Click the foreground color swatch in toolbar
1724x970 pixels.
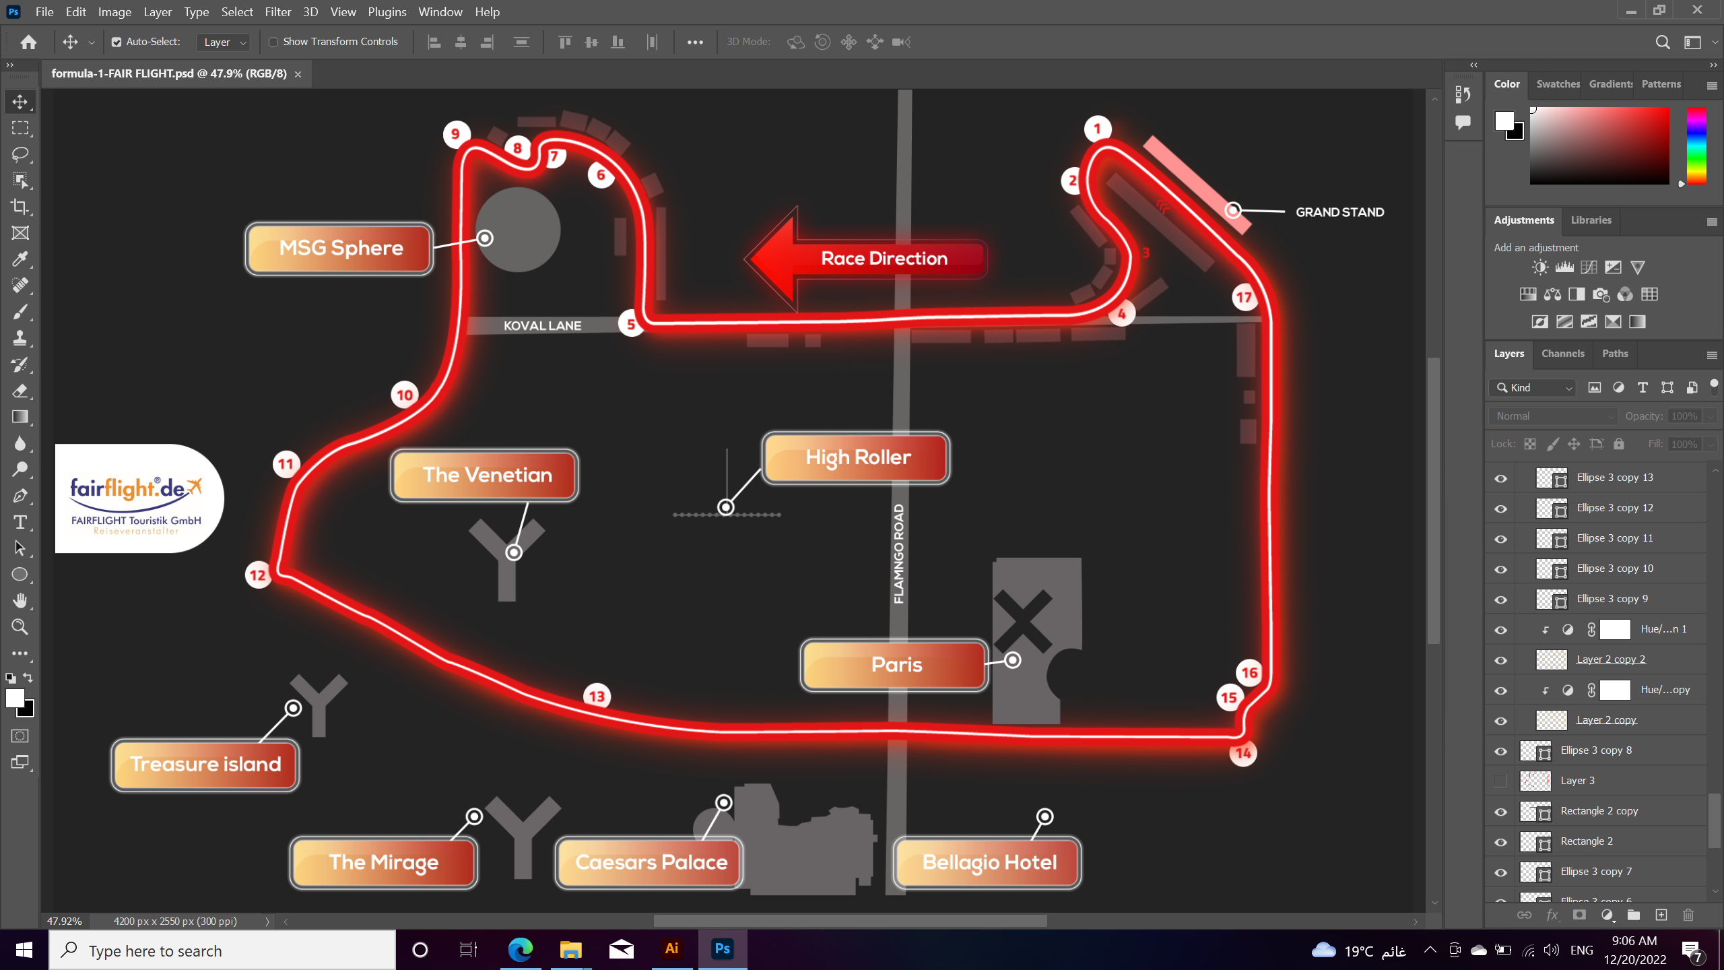pyautogui.click(x=14, y=699)
